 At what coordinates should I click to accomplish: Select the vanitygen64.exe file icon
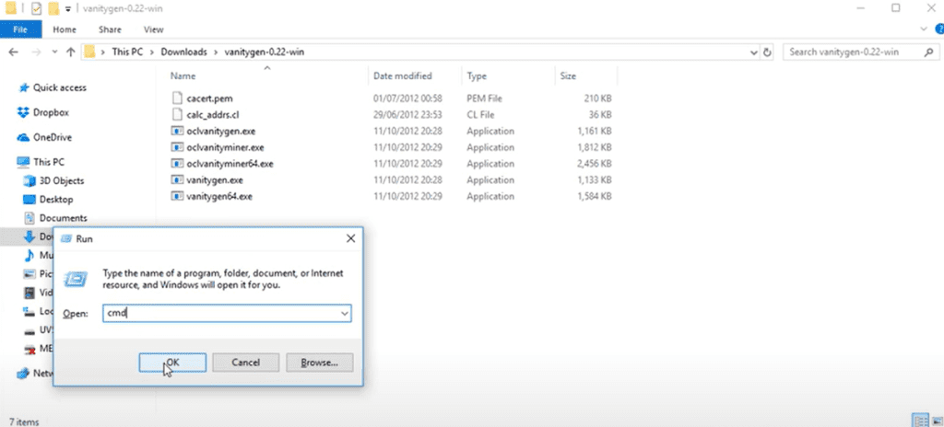click(x=178, y=197)
